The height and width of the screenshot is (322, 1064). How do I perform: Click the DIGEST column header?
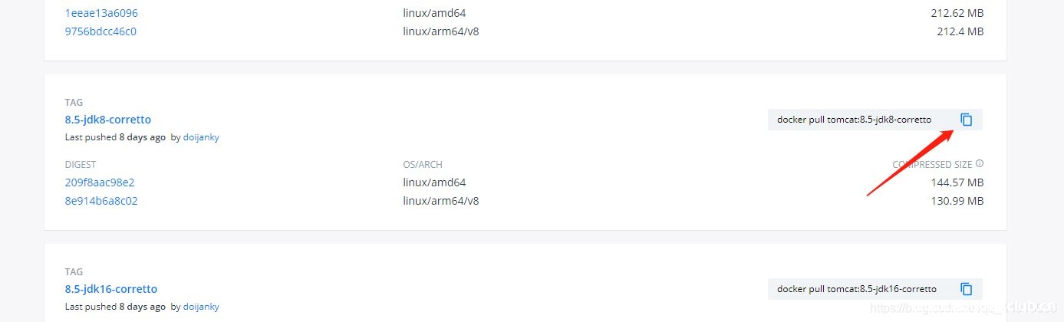click(81, 164)
